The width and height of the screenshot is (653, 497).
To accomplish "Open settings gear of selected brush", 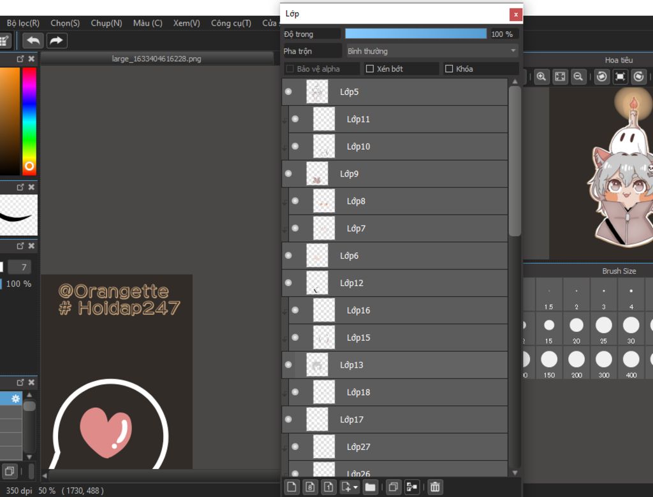I will click(15, 399).
